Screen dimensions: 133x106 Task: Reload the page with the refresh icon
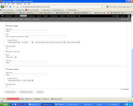[x=10, y=7]
